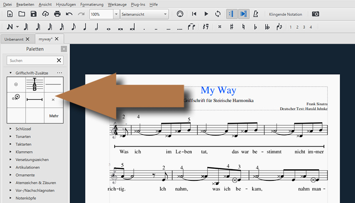The width and height of the screenshot is (355, 203).
Task: Open Griffschrift-Zusätze options (three dots)
Action: tap(59, 73)
